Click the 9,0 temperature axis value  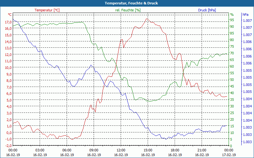coord(9,74)
